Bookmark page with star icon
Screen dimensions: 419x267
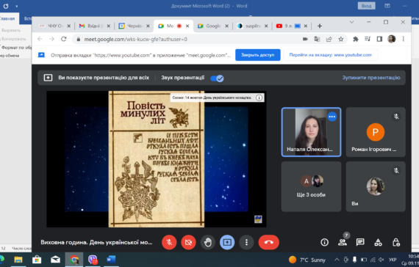tap(340, 39)
